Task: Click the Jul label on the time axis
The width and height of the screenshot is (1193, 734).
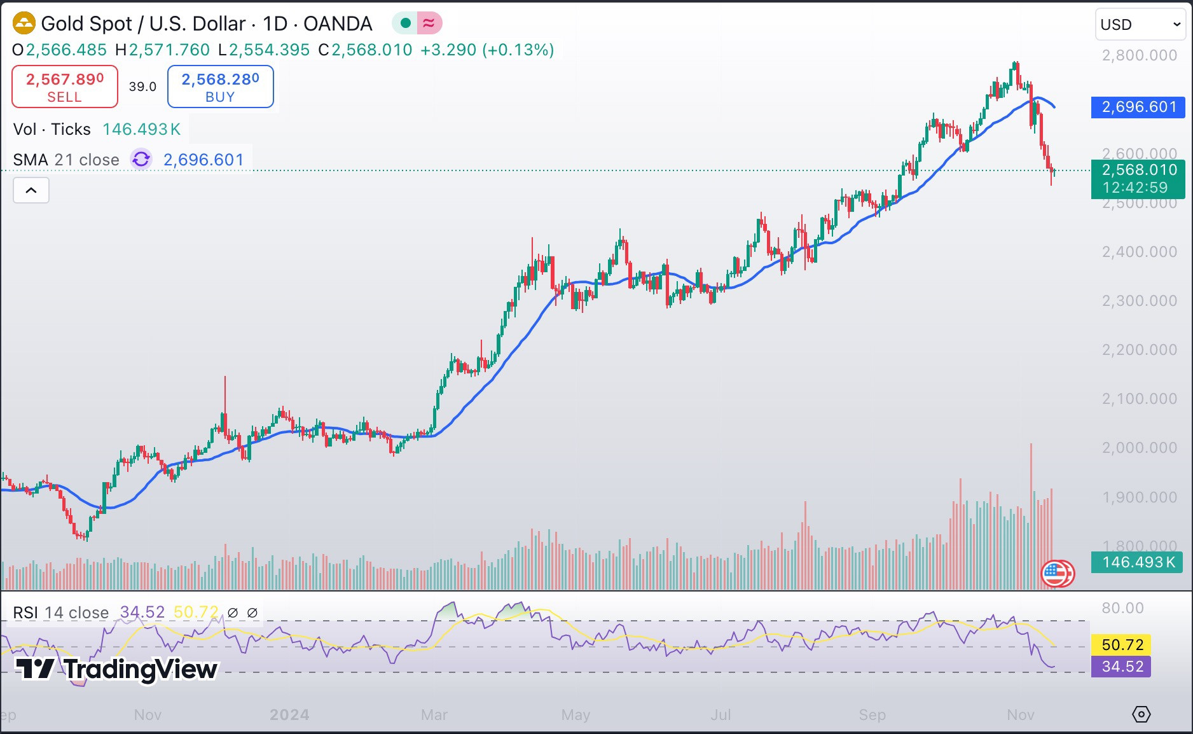Action: pos(721,715)
